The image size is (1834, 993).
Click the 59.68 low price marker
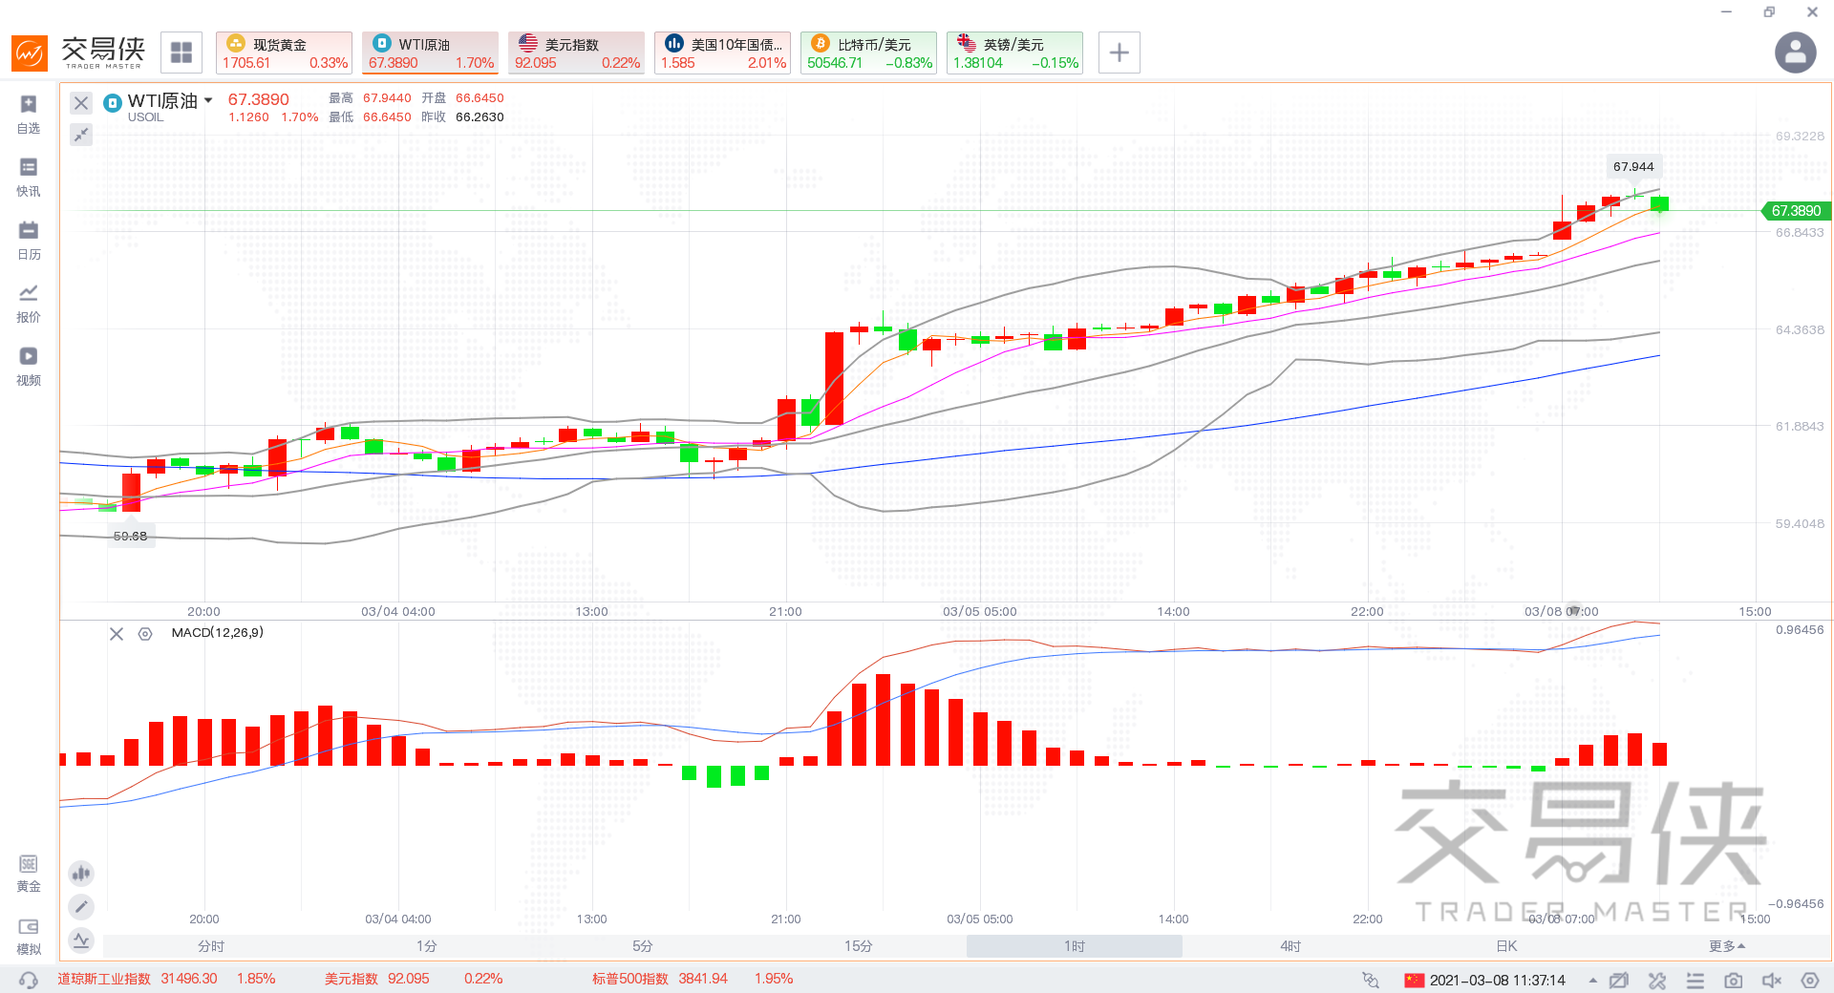130,536
